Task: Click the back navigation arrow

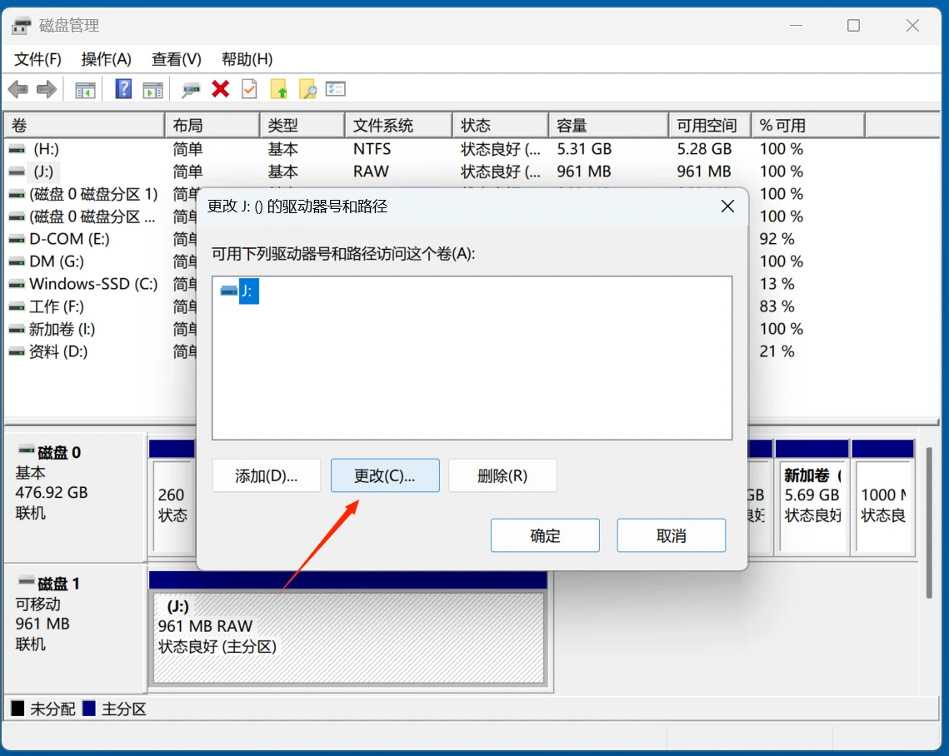Action: 18,89
